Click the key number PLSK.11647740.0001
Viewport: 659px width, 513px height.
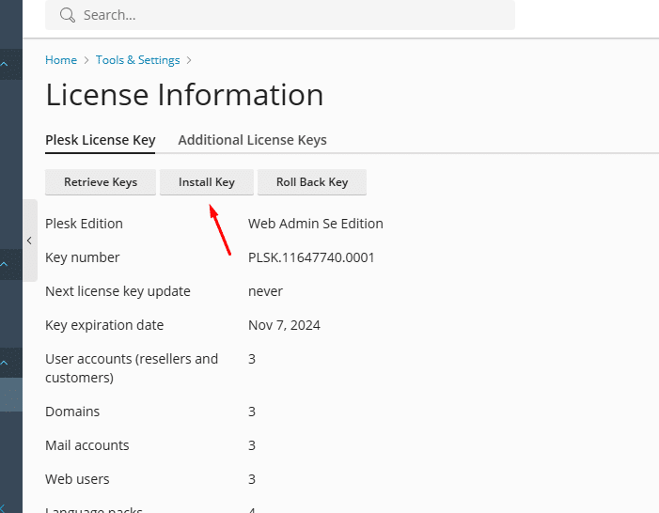pos(311,257)
